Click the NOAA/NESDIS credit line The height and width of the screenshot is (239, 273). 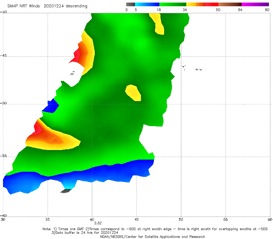[x=152, y=236]
